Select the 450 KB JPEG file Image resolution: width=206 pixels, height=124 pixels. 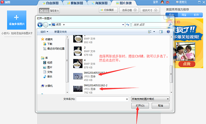click(91, 76)
